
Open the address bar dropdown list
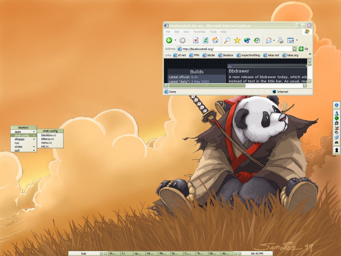[294, 49]
